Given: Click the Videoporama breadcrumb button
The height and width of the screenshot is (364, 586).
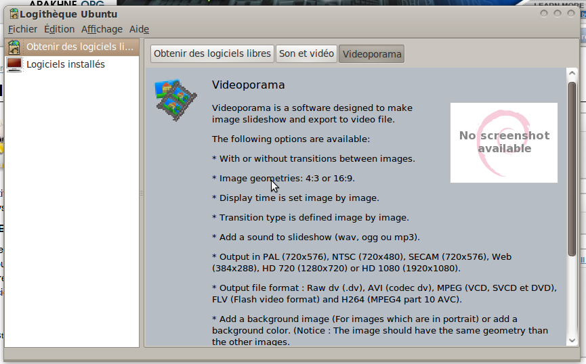Looking at the screenshot, I should 372,54.
